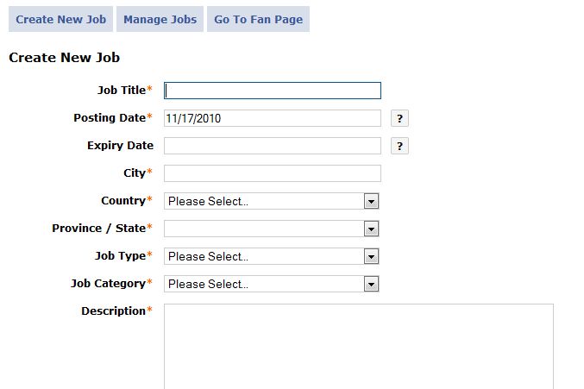Click into the Posting Date input
The image size is (584, 389).
click(272, 118)
